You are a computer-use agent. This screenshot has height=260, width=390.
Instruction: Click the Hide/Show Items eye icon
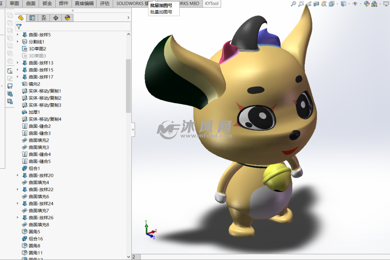tap(355, 3)
